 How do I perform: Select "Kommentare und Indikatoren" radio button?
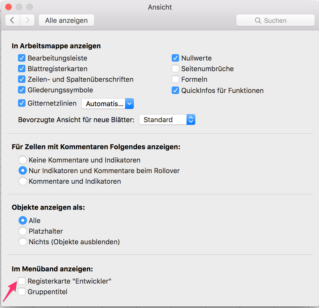23,181
